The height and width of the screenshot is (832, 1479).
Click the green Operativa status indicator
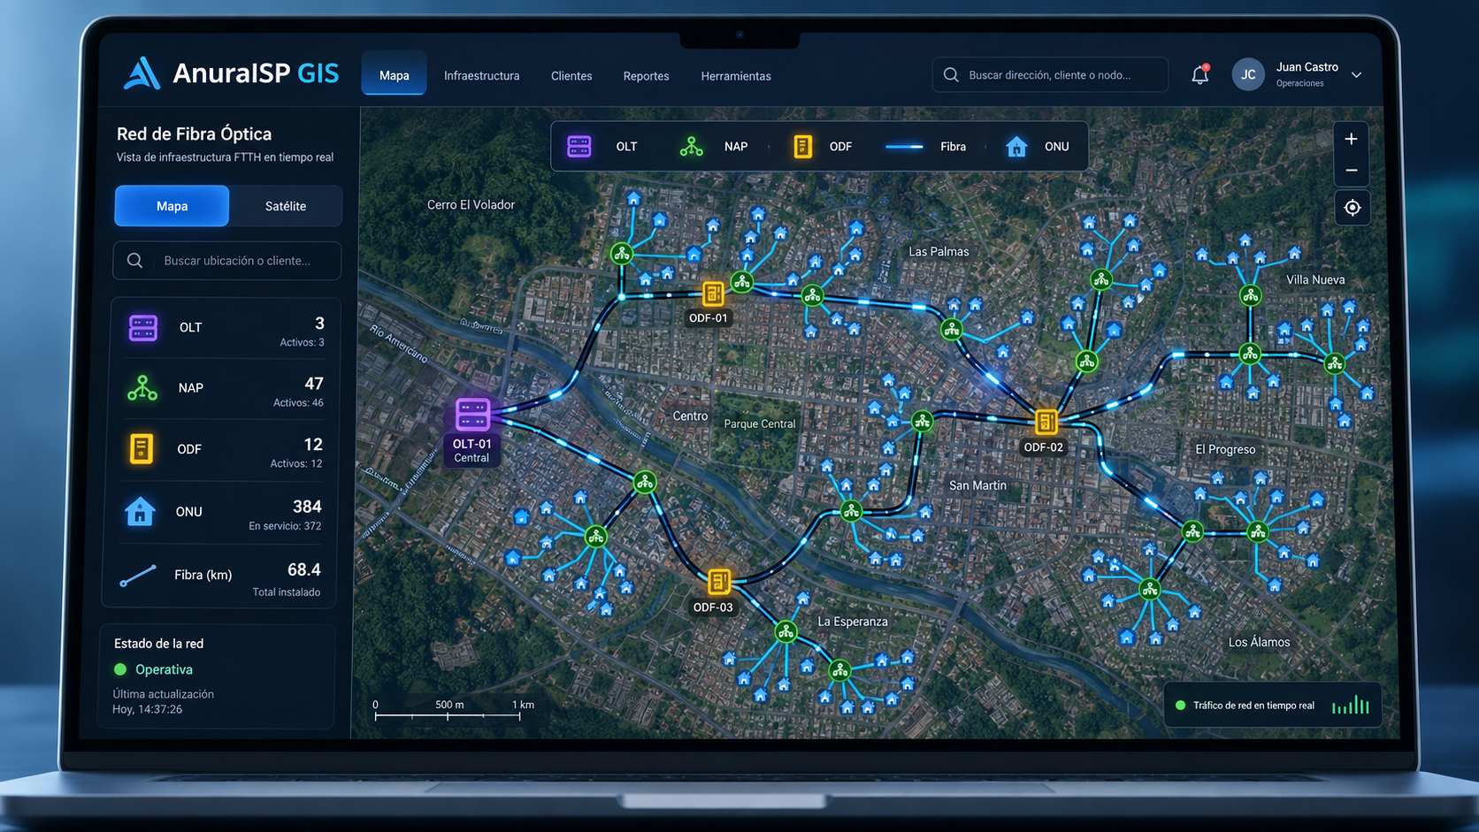tap(120, 669)
